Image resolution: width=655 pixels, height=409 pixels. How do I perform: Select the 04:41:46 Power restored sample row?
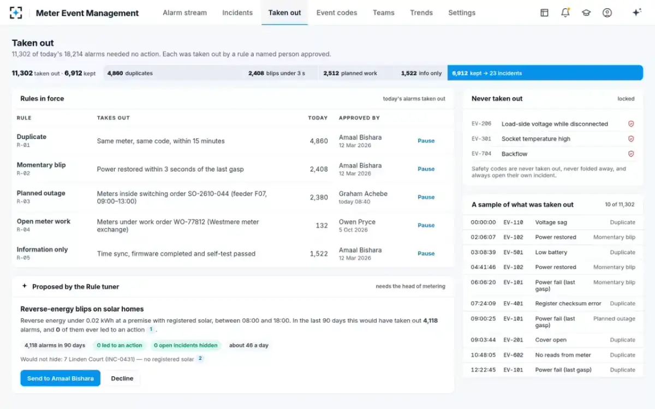pos(553,267)
